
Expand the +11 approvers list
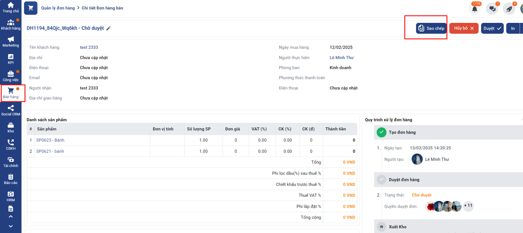click(468, 206)
